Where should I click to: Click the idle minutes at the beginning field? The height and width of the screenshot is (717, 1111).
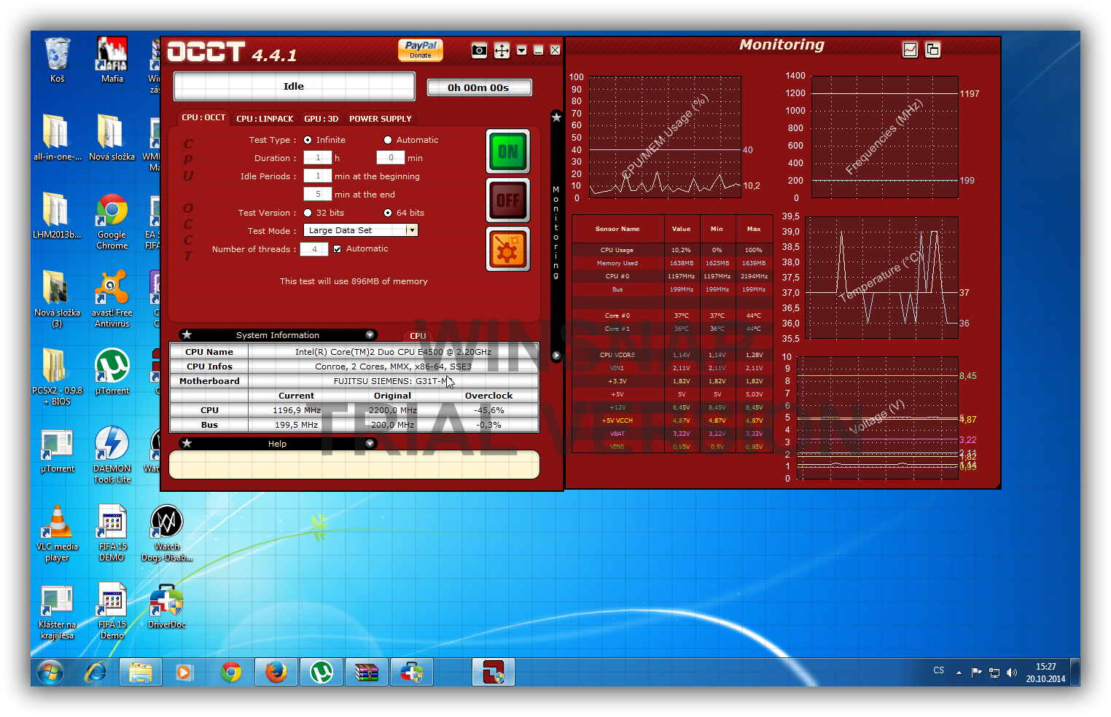click(x=317, y=176)
